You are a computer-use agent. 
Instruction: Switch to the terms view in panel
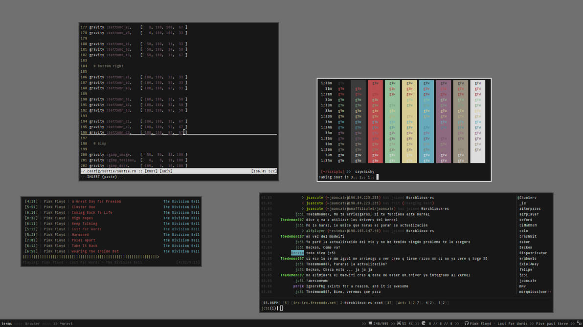coord(7,324)
